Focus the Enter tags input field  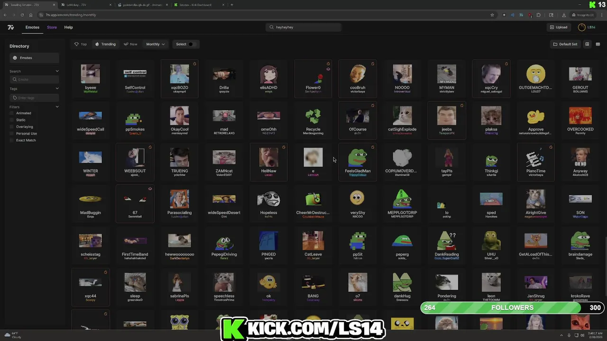[x=34, y=98]
